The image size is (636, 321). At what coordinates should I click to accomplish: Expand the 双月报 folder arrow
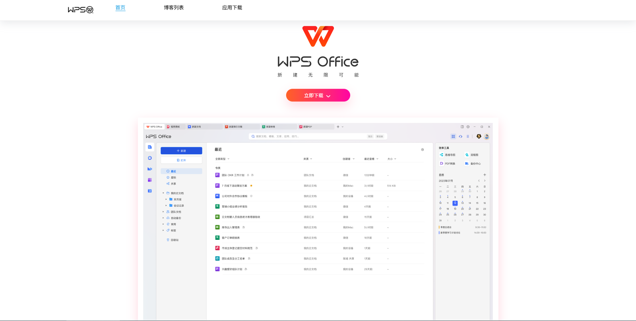point(166,199)
